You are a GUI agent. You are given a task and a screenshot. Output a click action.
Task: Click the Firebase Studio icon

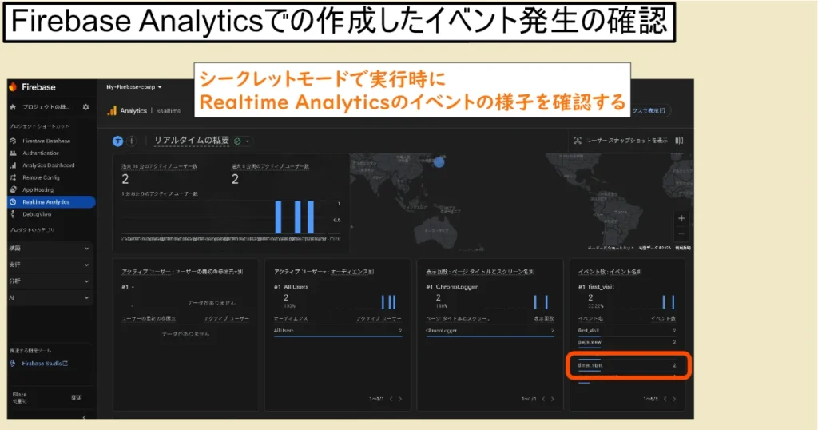coord(13,363)
